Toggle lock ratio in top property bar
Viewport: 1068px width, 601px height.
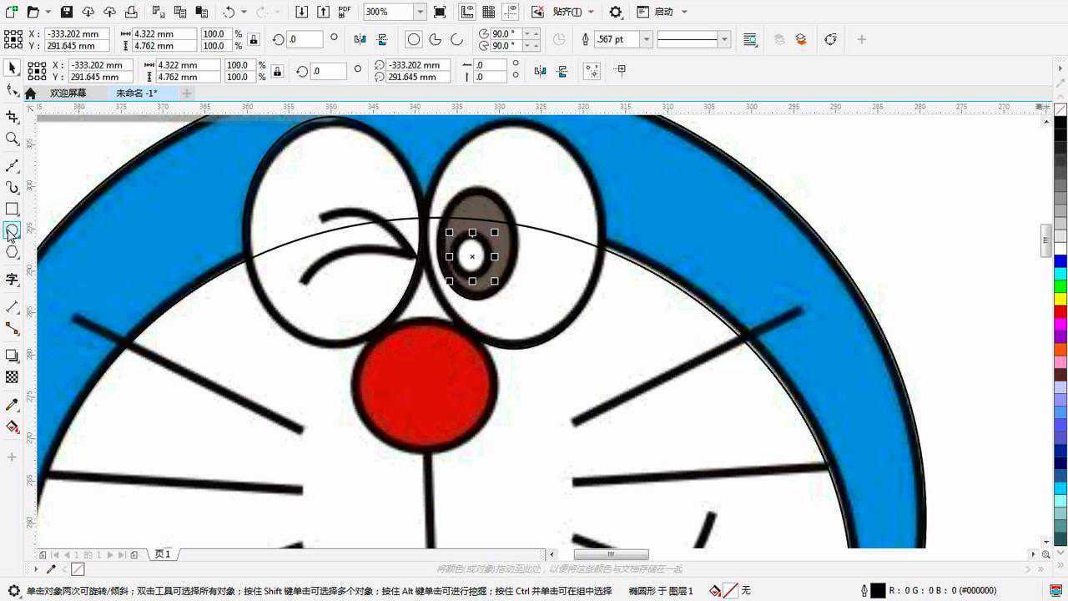(x=254, y=39)
